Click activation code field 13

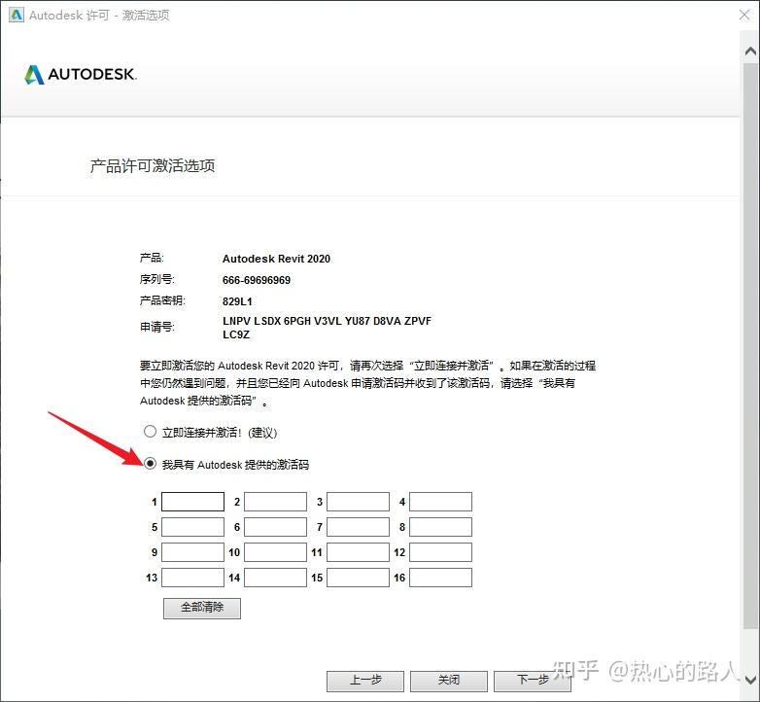[x=192, y=578]
